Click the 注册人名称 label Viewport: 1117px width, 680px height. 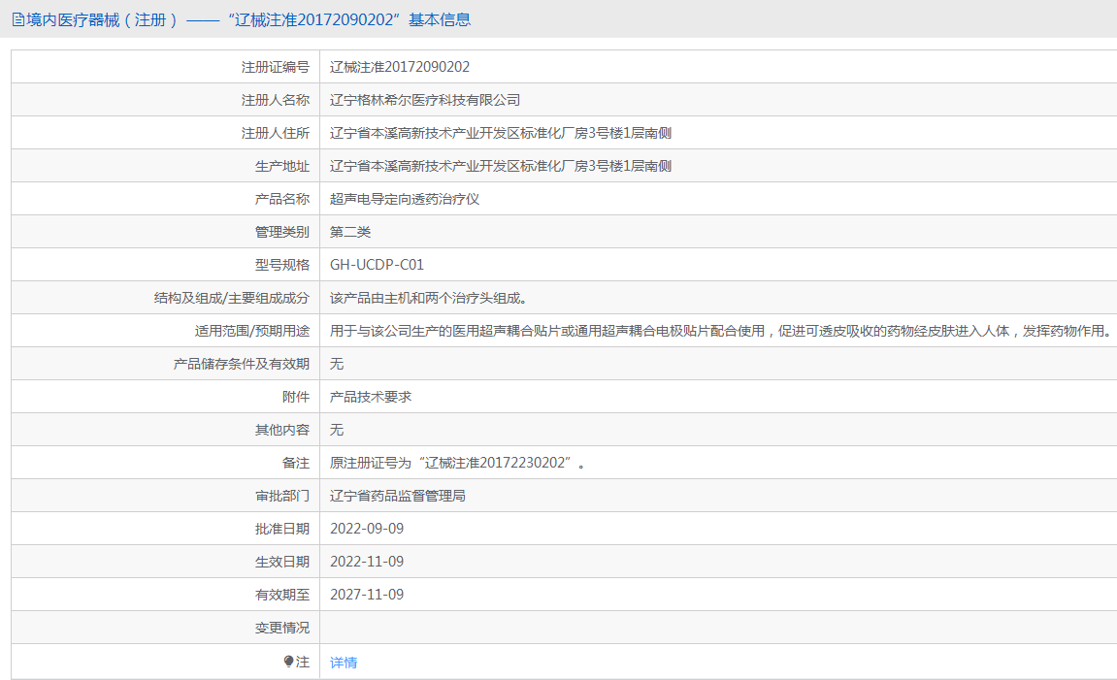click(x=275, y=100)
